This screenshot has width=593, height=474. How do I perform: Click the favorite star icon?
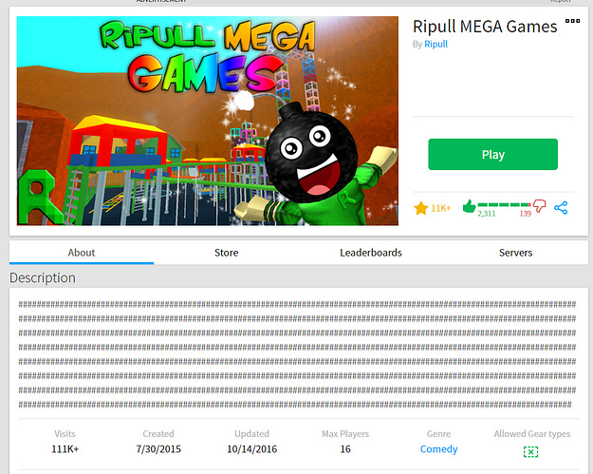(420, 208)
